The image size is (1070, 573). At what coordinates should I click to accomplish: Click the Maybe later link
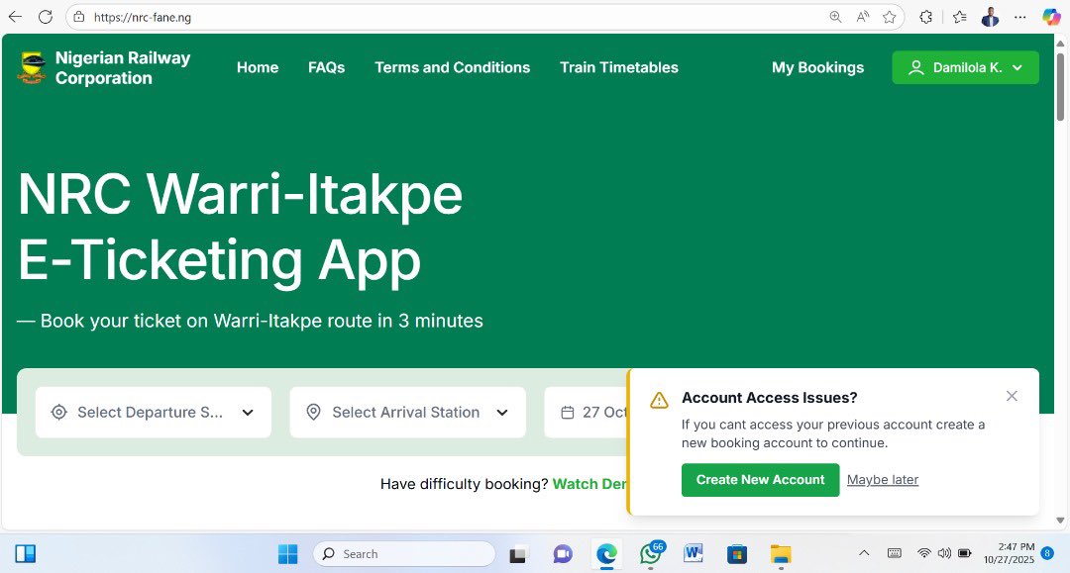coord(883,480)
